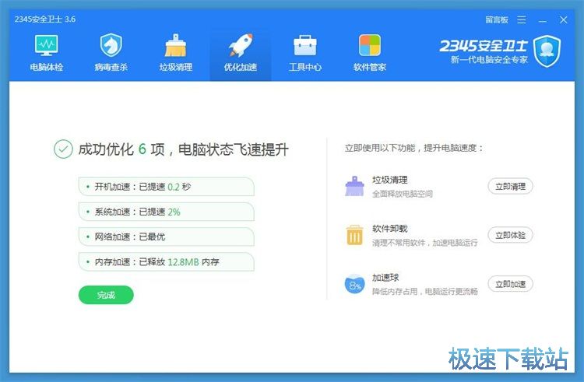The image size is (584, 382).
Task: Select the 网络加速：已最优 row
Action: [167, 237]
